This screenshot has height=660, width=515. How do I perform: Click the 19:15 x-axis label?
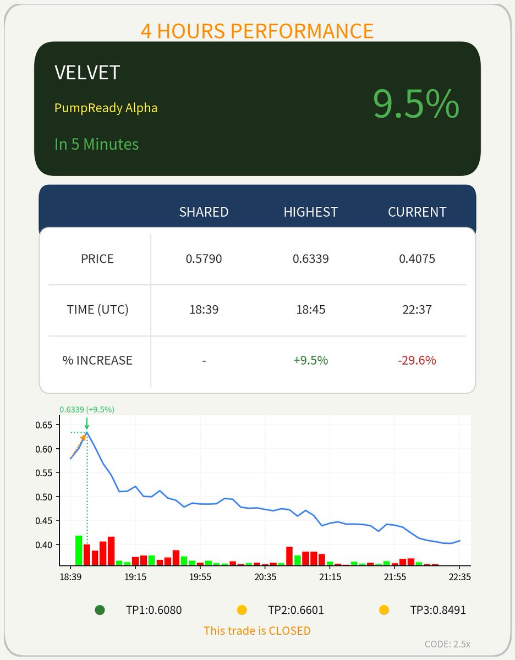[x=135, y=577]
